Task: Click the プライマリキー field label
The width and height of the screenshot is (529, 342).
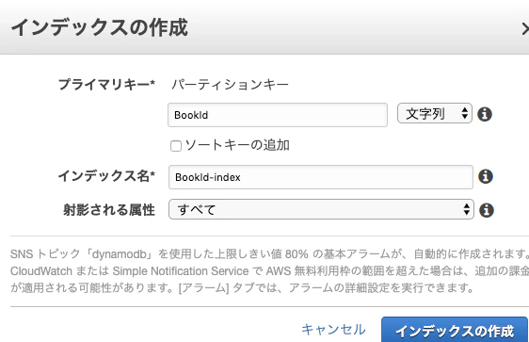Action: click(x=106, y=85)
